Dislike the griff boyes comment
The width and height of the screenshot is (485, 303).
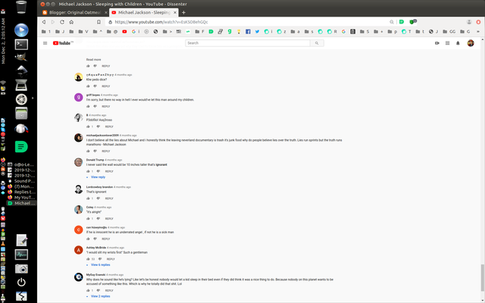pyautogui.click(x=95, y=106)
